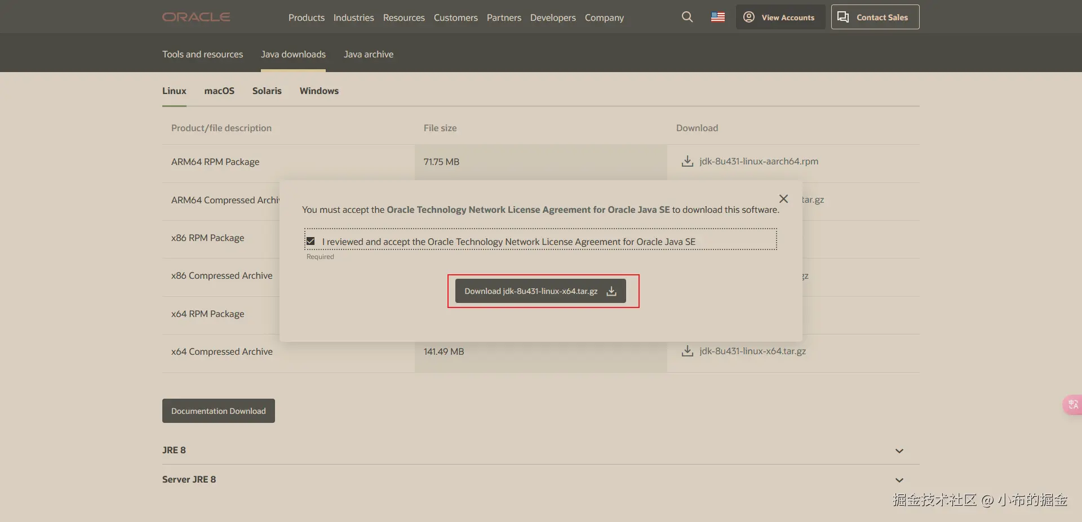
Task: Click Download jdk-8u431-linux-x64.tar.gz button
Action: [540, 291]
